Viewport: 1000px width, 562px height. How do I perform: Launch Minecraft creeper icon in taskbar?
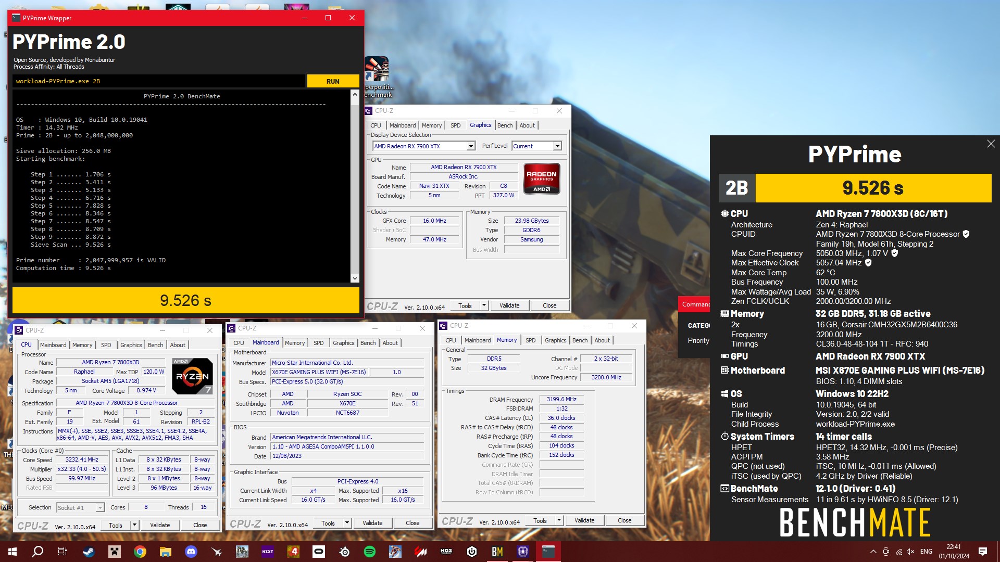click(115, 552)
